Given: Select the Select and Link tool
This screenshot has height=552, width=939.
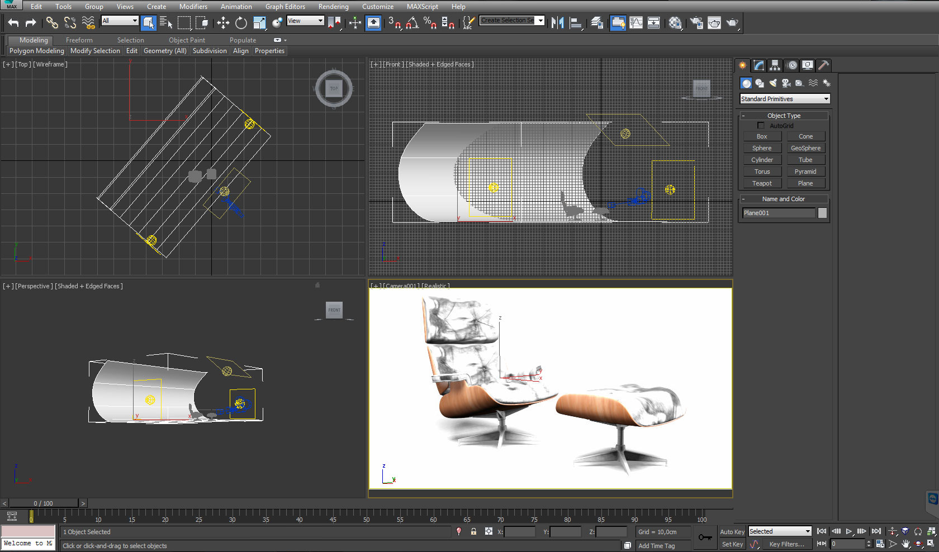Looking at the screenshot, I should pos(52,23).
